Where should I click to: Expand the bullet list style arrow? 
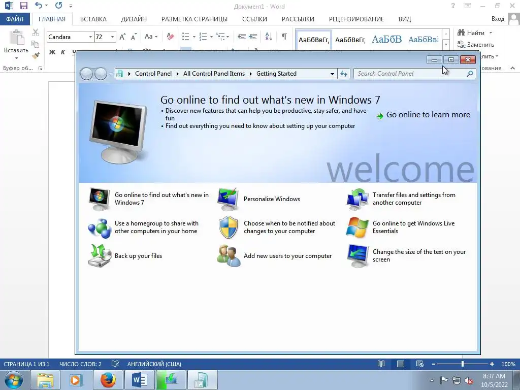[x=194, y=37]
